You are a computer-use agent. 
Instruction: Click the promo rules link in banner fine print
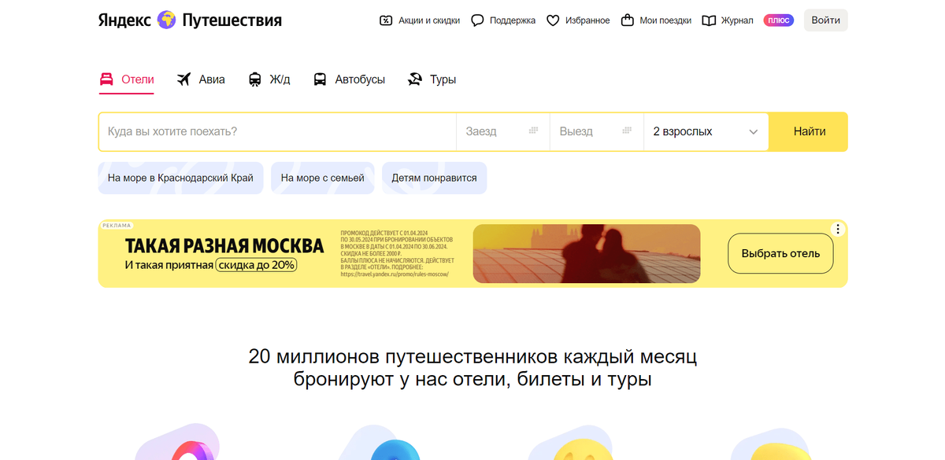point(395,274)
